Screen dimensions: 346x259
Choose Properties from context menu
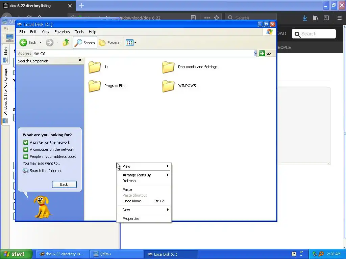point(144,219)
